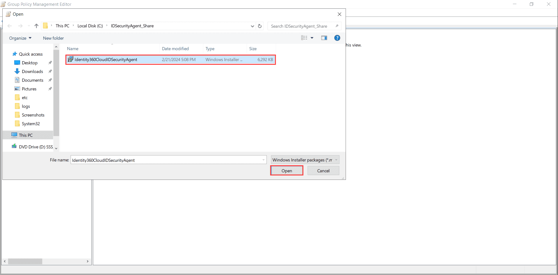Click the Pictures icon
The height and width of the screenshot is (275, 558).
pyautogui.click(x=17, y=89)
